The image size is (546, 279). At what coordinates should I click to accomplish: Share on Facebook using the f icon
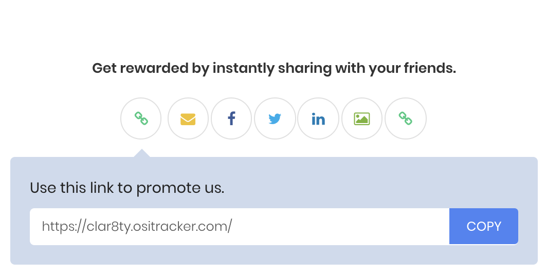pyautogui.click(x=231, y=118)
